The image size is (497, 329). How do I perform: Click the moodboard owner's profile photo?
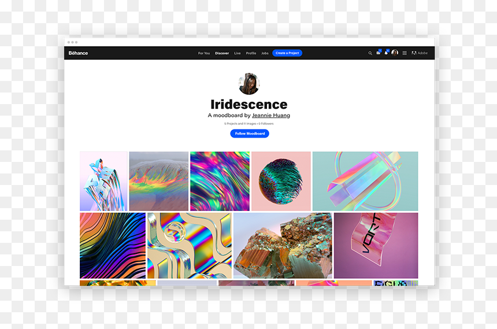249,84
